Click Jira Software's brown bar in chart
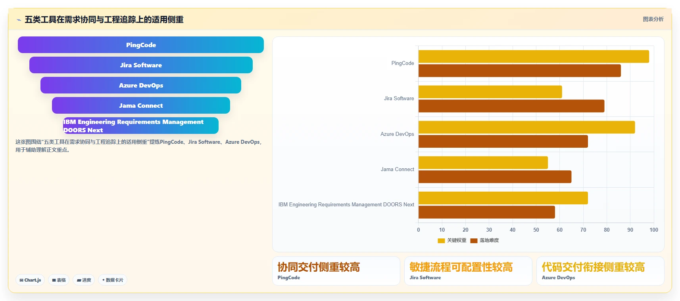 [x=511, y=106]
